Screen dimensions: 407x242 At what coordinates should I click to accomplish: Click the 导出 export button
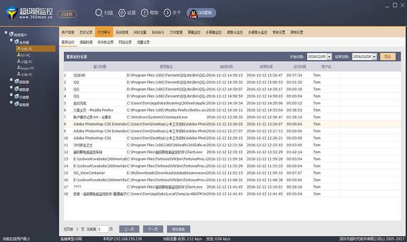[x=387, y=57]
